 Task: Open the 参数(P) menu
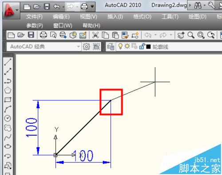(35, 26)
